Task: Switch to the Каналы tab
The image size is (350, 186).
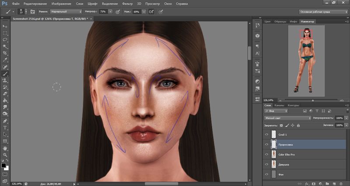Action: (x=279, y=105)
